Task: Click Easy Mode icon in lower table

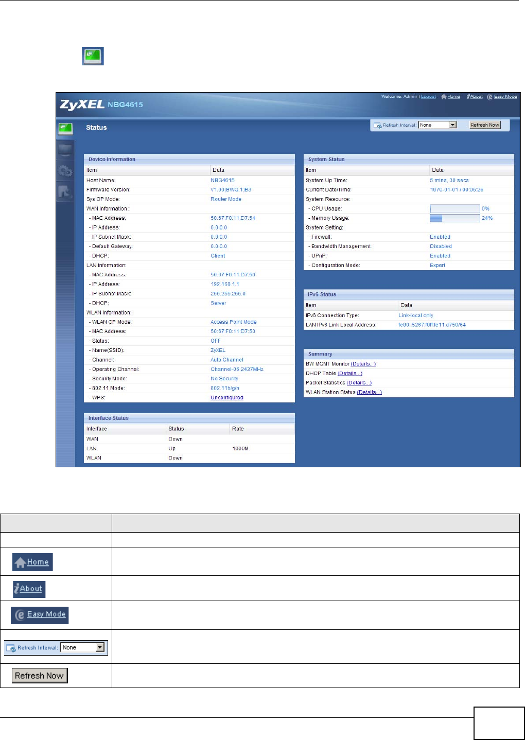Action: 40,614
